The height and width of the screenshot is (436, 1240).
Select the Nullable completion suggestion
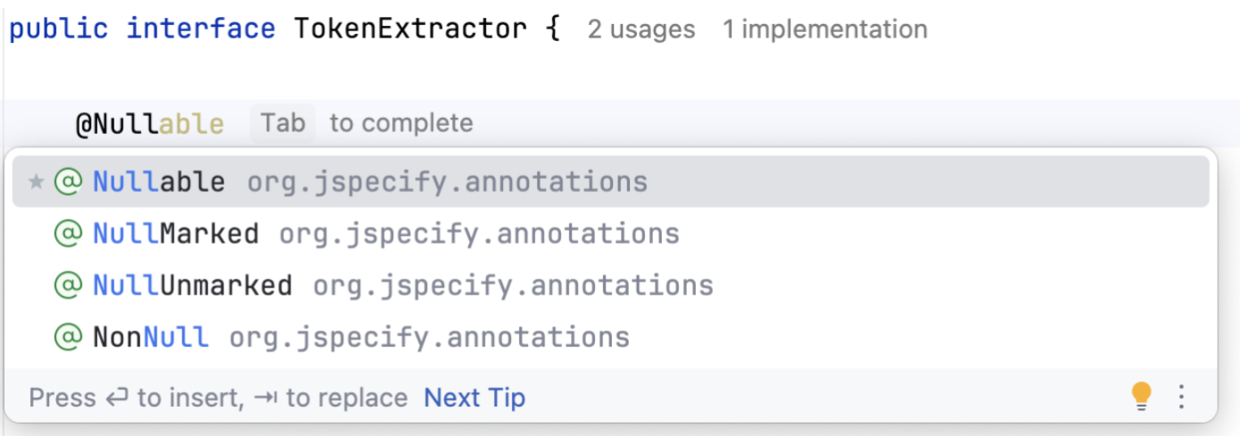[159, 182]
